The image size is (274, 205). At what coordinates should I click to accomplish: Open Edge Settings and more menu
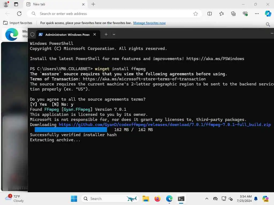pos(257,14)
